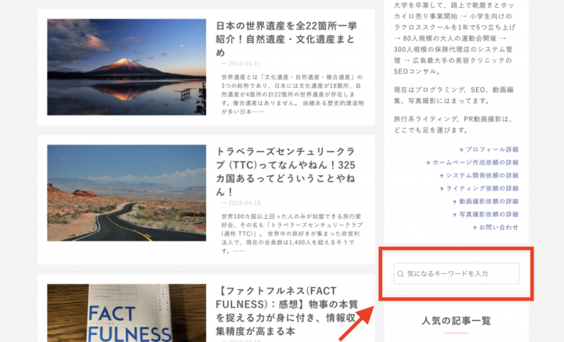Follow the ホームページ作成依頼の詳細 link
Viewport: 564px width, 342px height.
coord(475,163)
